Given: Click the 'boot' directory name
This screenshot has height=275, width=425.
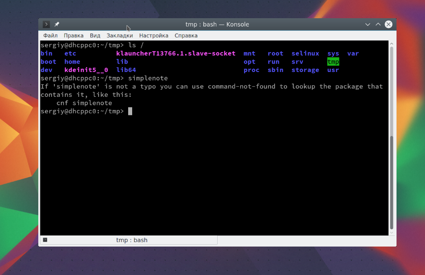Looking at the screenshot, I should coord(48,62).
